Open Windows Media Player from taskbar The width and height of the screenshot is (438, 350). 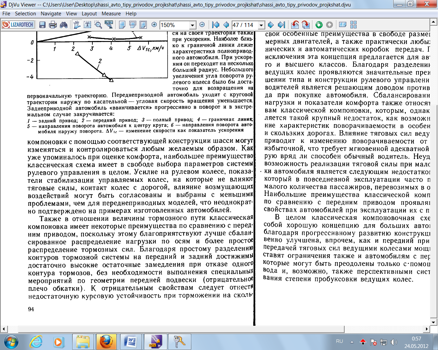[x=58, y=342]
